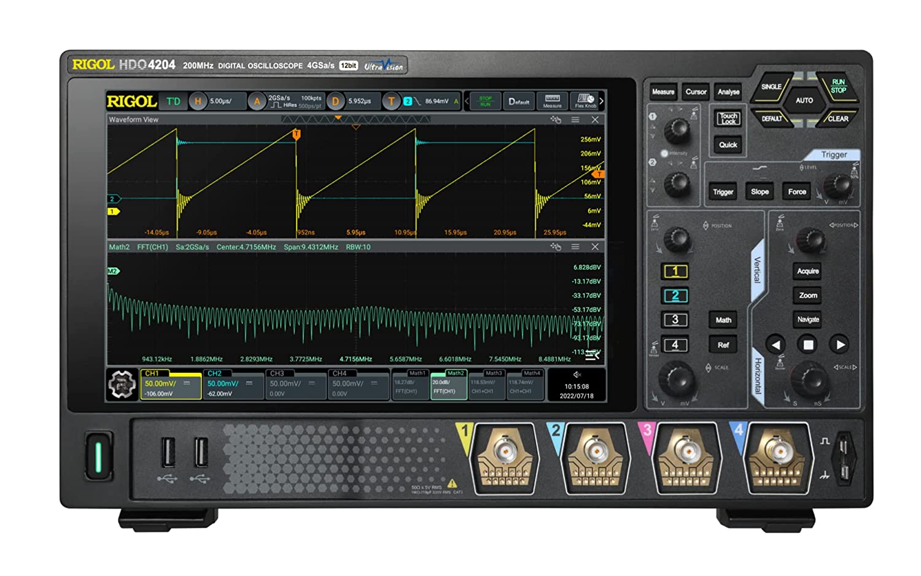Expand the toolbar with the right chevron arrow

click(x=601, y=101)
